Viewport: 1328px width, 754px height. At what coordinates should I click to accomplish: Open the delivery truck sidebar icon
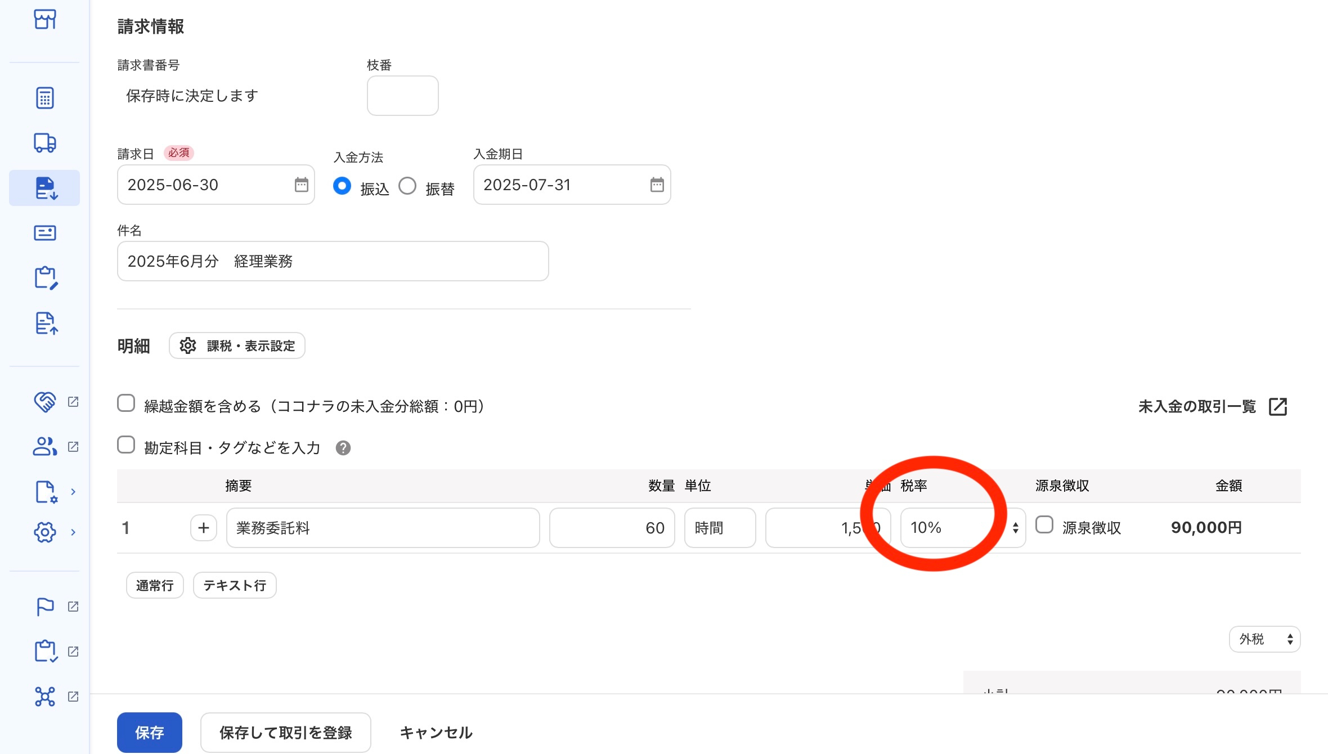44,142
